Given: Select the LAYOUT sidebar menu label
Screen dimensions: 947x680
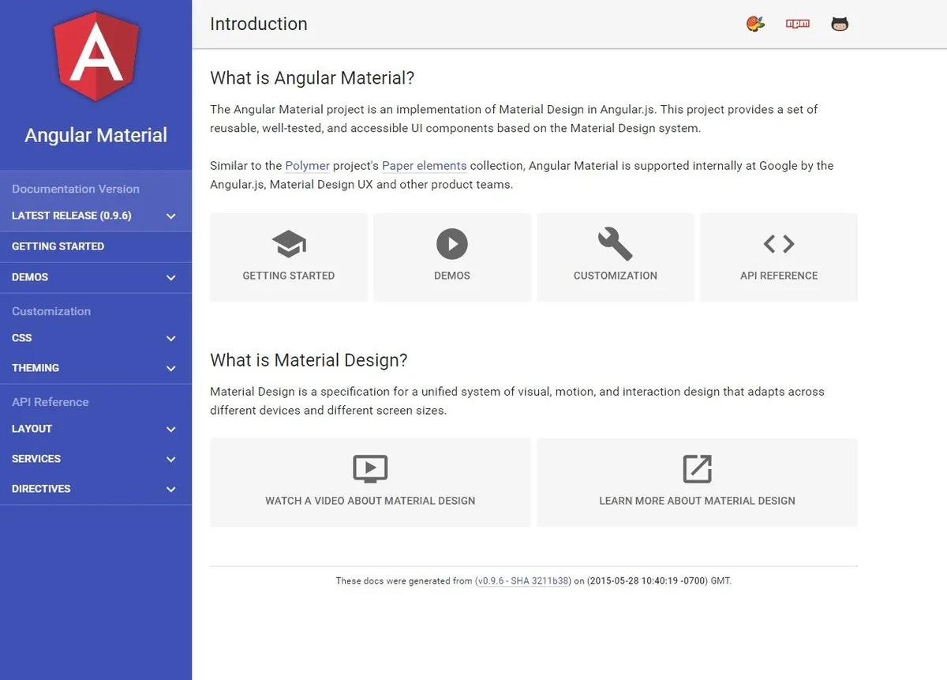Looking at the screenshot, I should [x=32, y=429].
